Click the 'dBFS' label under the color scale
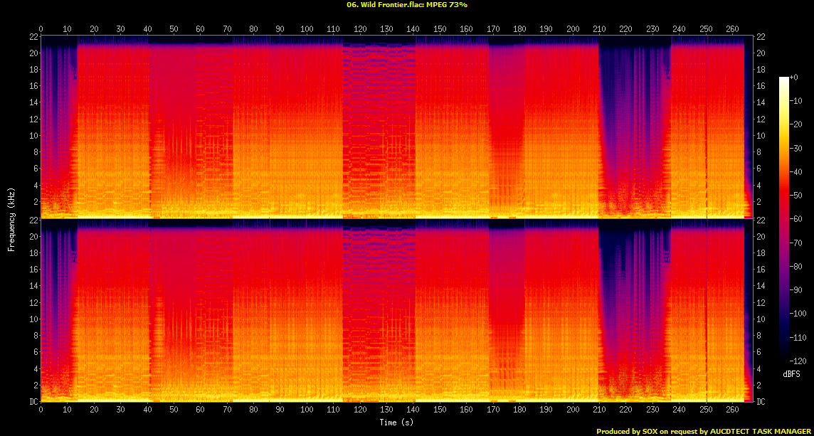 tap(791, 373)
